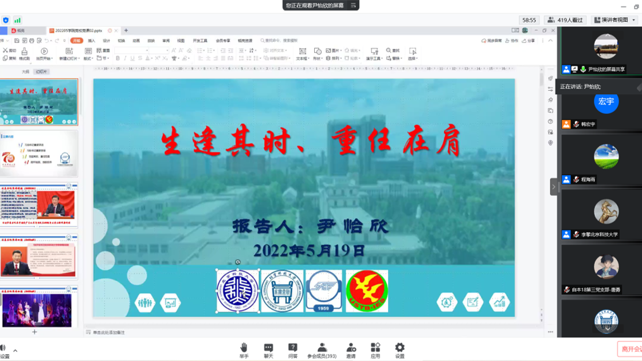Click the leave meeting (离开会议) button

pyautogui.click(x=631, y=348)
